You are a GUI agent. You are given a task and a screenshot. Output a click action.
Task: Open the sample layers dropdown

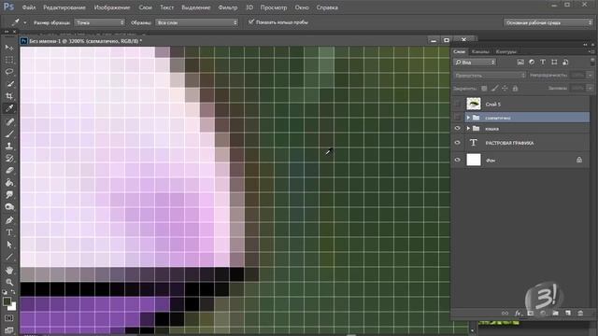pos(197,22)
